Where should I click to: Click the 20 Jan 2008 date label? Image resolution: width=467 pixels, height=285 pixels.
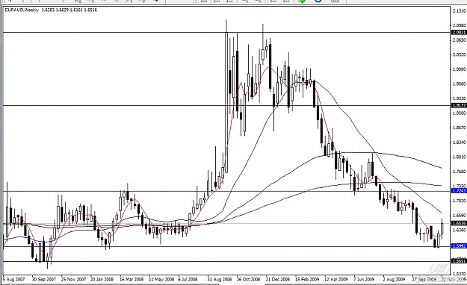tap(102, 280)
